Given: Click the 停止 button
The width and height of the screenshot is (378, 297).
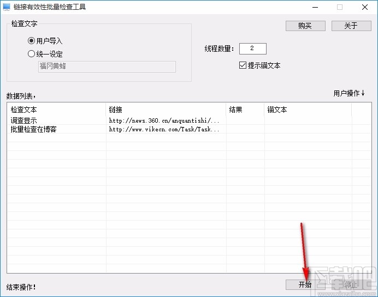Looking at the screenshot, I should click(x=351, y=284).
